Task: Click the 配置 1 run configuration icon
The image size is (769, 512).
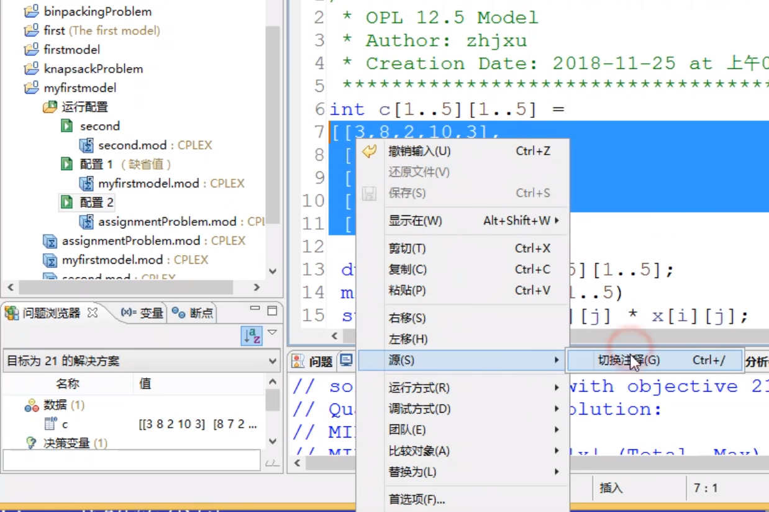Action: [x=67, y=164]
